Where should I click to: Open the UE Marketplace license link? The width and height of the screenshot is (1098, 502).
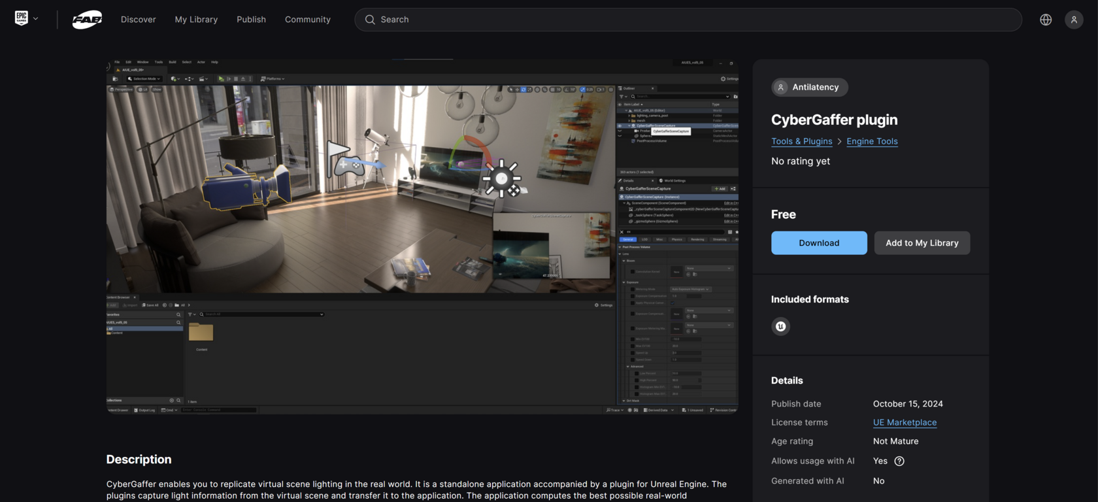pos(905,422)
